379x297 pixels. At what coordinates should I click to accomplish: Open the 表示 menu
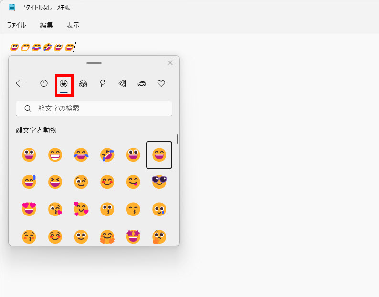(73, 25)
